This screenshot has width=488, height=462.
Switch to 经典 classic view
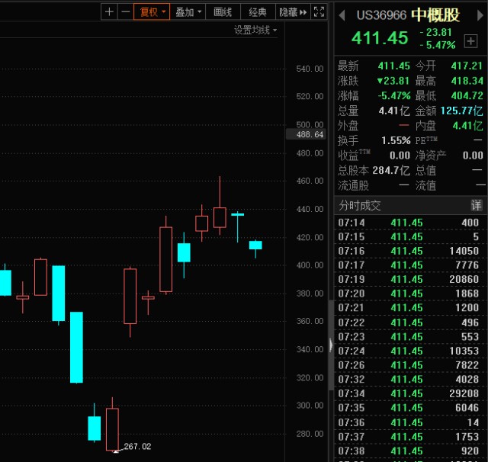coord(257,11)
